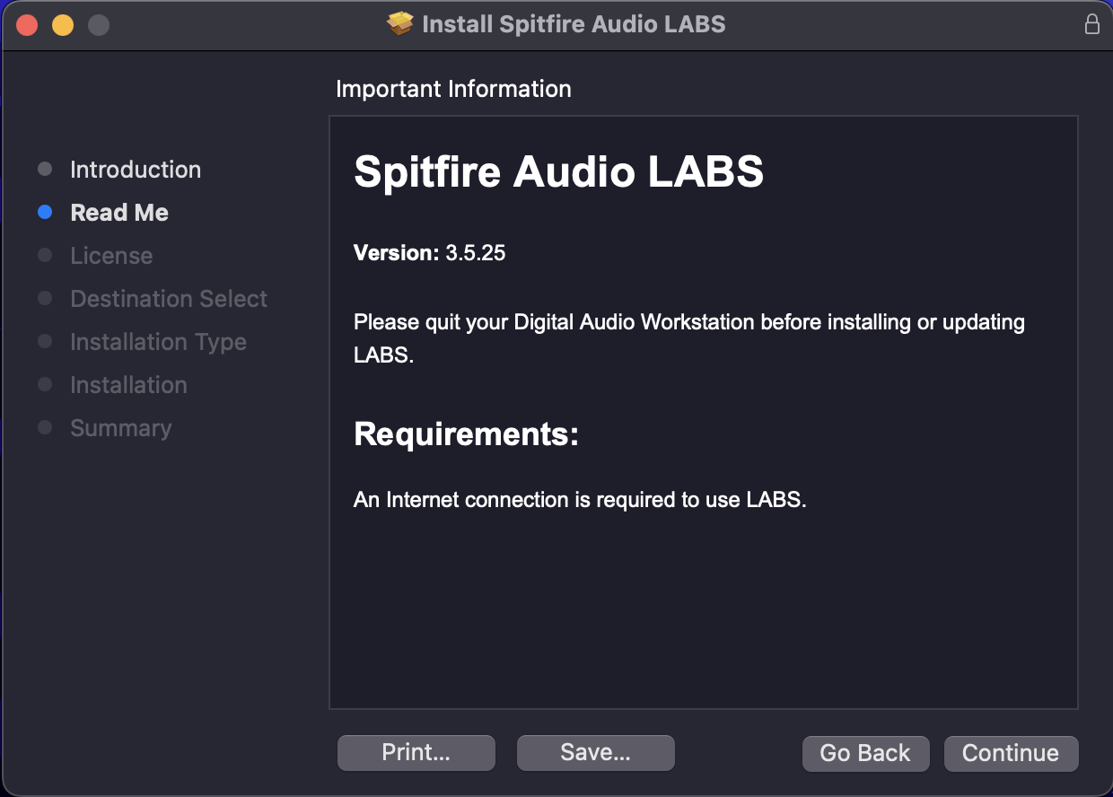The height and width of the screenshot is (797, 1113).
Task: Click the gray bullet beside Introduction
Action: point(45,170)
